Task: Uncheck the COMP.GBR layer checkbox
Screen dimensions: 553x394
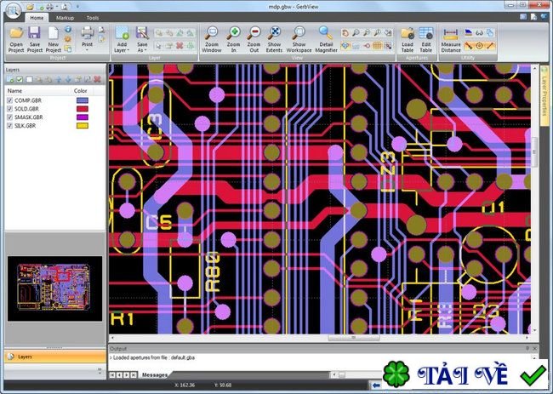Action: 10,100
